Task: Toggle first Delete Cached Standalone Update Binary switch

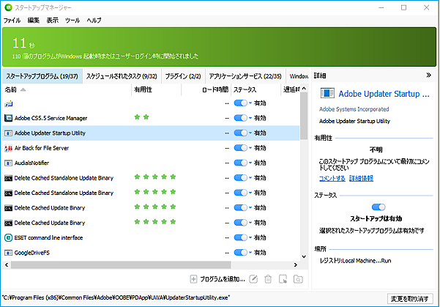Action: pos(240,178)
